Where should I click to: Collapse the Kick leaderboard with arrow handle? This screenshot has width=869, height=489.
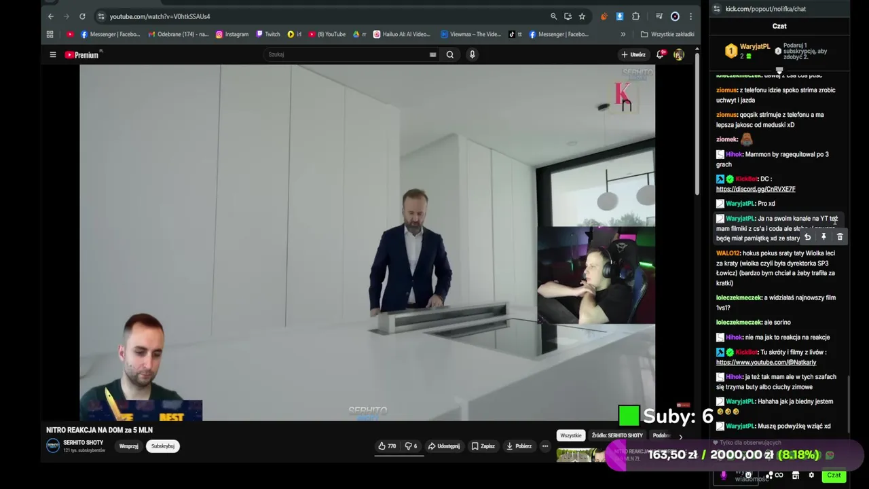click(779, 70)
